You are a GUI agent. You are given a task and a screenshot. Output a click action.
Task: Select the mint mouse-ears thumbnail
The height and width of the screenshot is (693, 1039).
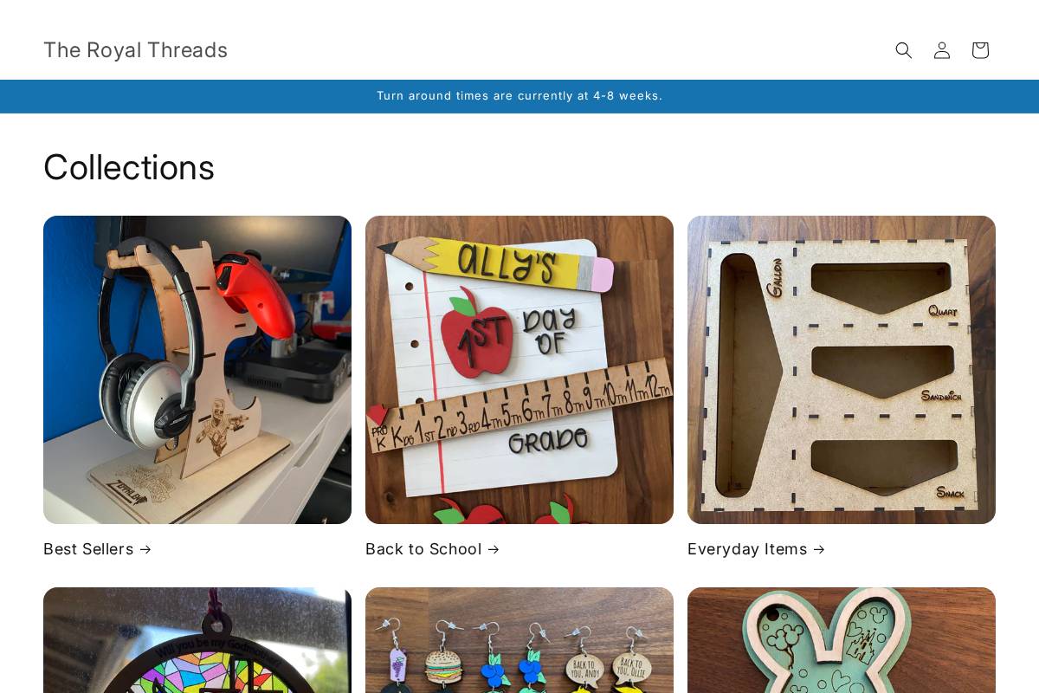coord(842,640)
